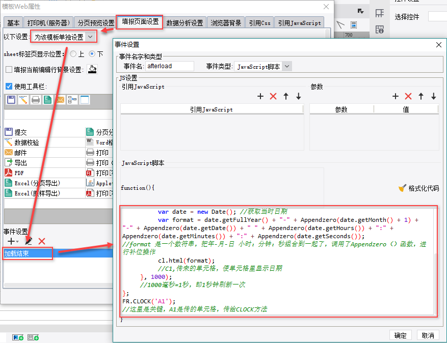Open the 引用Css tab
This screenshot has width=447, height=343.
pos(259,23)
